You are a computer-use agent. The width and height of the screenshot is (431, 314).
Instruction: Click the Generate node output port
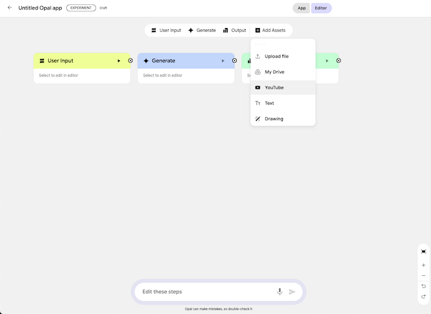tap(234, 61)
